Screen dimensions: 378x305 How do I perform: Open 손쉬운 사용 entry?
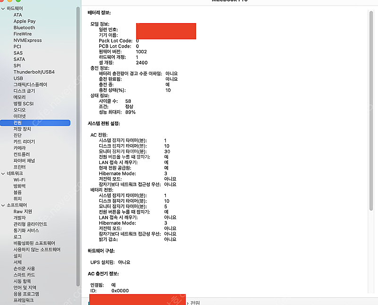pyautogui.click(x=24, y=268)
